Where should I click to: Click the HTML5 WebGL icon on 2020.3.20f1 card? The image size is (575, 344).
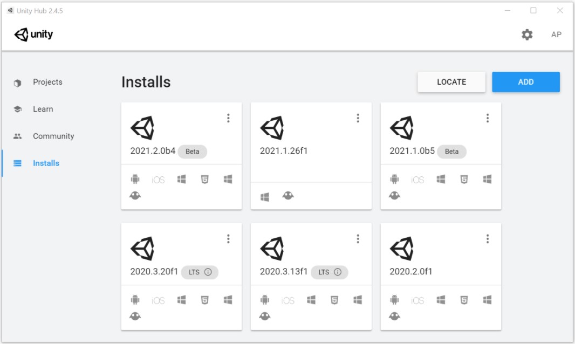(x=204, y=300)
